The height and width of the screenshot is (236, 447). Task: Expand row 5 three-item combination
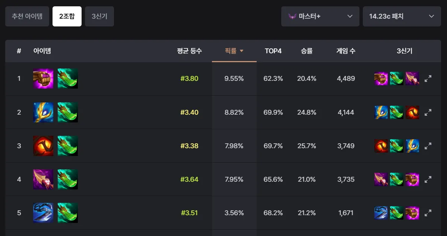(x=428, y=213)
